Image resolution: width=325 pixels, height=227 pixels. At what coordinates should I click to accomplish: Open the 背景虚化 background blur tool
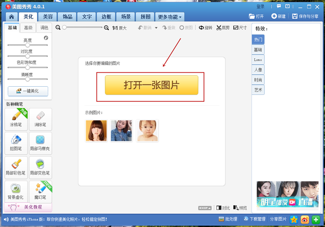[16, 192]
